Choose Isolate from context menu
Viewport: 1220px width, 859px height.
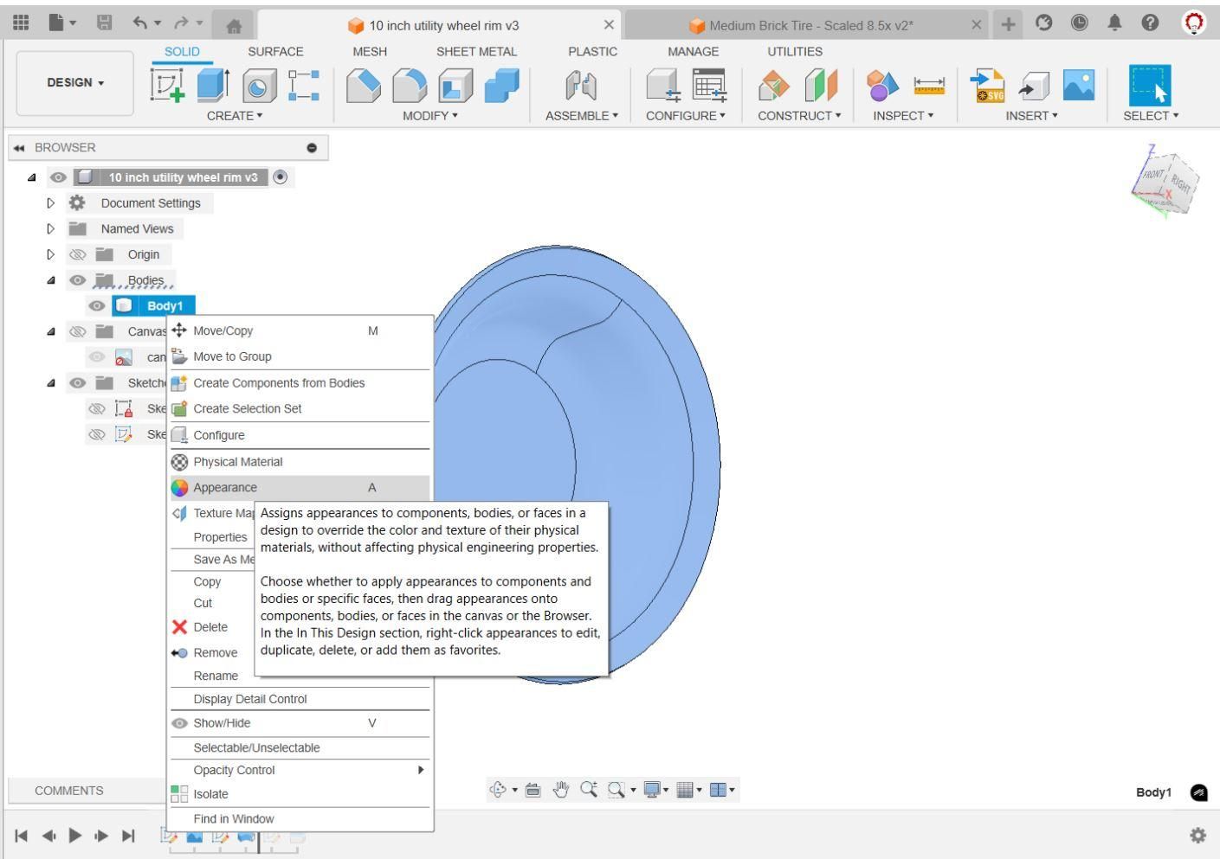click(300, 794)
